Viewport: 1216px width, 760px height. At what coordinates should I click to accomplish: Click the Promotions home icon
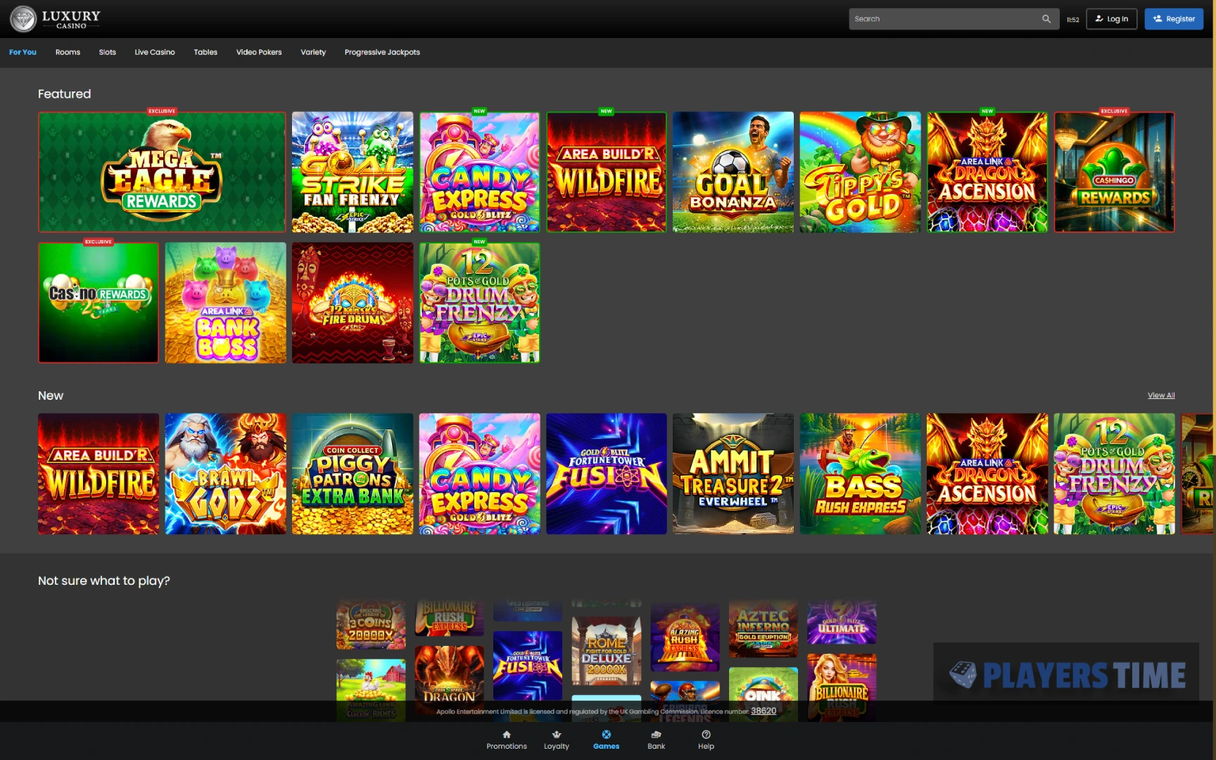507,735
